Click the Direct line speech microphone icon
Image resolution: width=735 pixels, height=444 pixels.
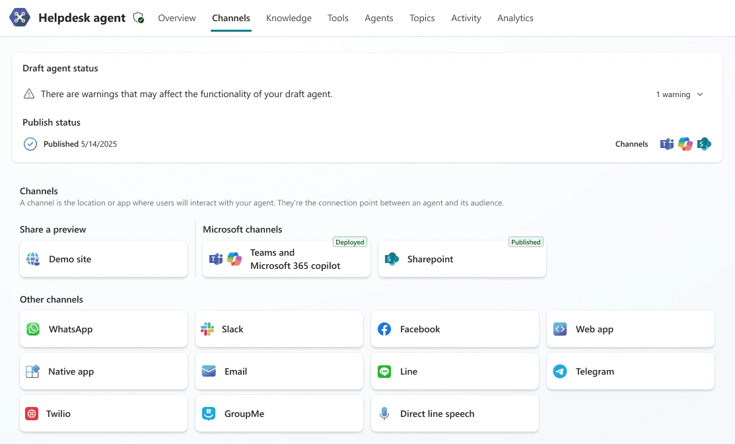click(x=384, y=414)
